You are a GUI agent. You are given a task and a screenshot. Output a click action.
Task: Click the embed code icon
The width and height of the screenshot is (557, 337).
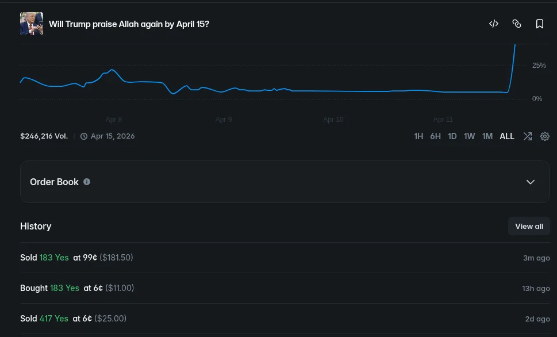click(x=493, y=24)
